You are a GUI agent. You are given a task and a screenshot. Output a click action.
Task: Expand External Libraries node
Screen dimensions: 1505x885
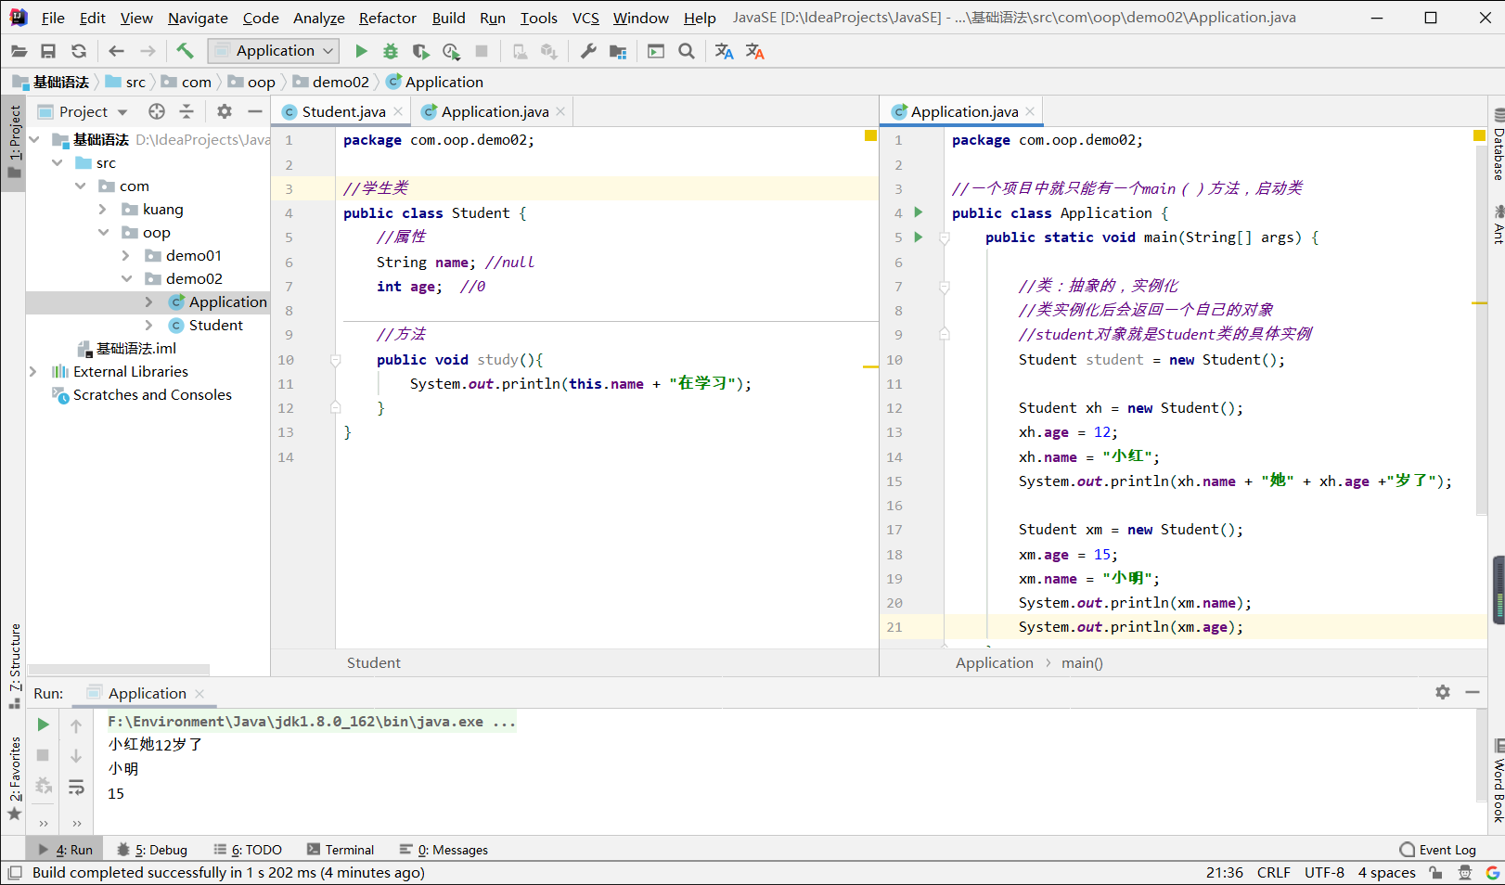pyautogui.click(x=33, y=371)
